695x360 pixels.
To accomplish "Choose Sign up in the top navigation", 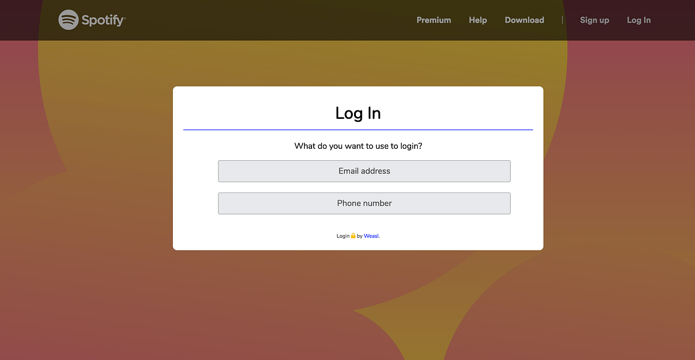I will (x=594, y=20).
